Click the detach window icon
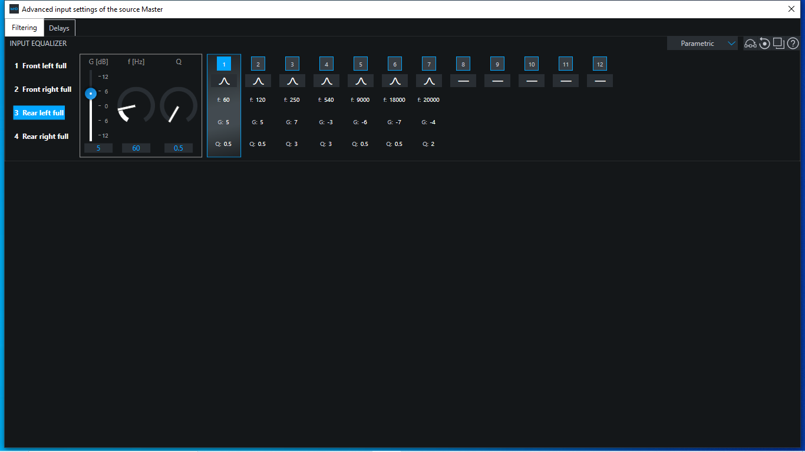 [778, 43]
